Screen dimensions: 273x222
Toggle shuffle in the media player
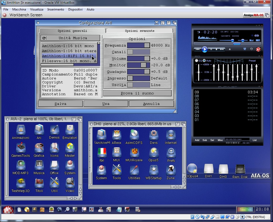pyautogui.click(x=245, y=49)
